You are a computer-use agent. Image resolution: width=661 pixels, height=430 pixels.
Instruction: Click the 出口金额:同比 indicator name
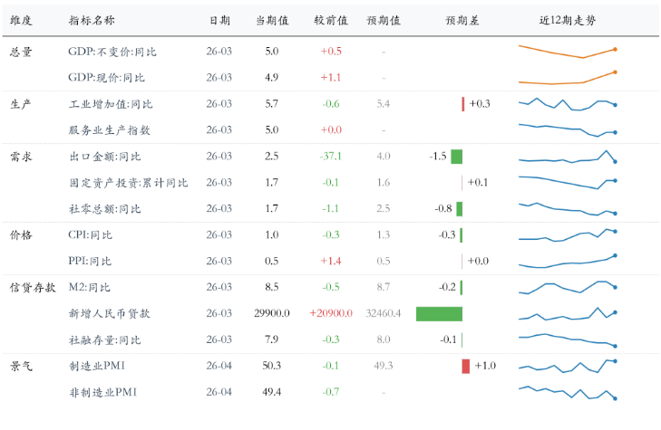[105, 157]
